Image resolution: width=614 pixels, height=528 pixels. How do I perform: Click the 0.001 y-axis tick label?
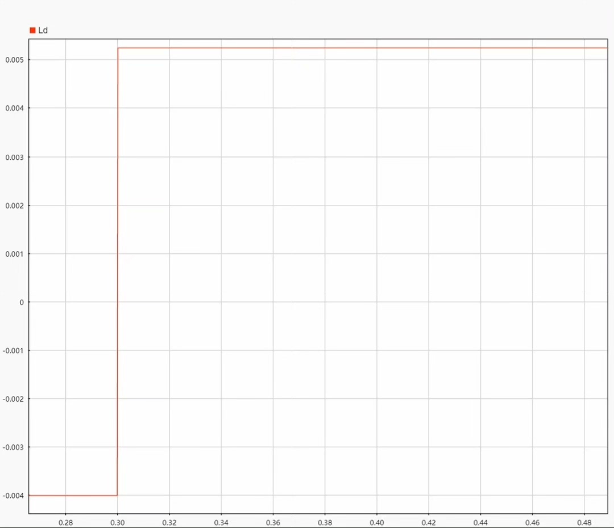coord(14,254)
